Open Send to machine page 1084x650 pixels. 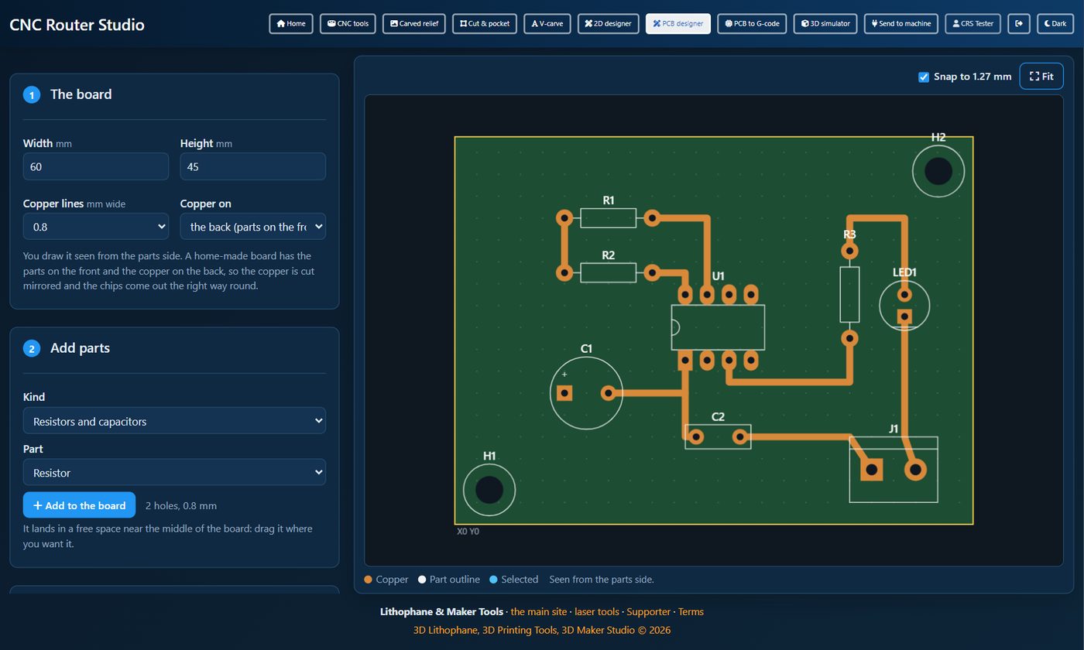click(x=901, y=23)
